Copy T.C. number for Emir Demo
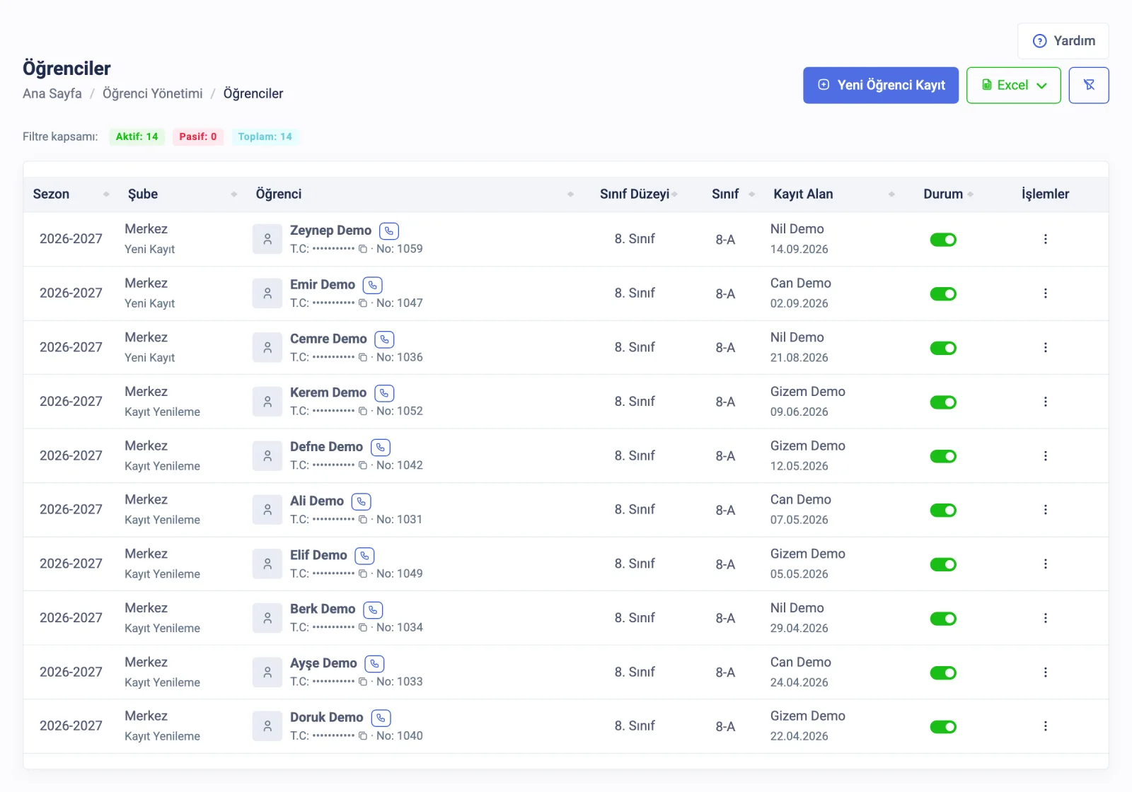Screen dimensions: 1132x792 tap(363, 303)
